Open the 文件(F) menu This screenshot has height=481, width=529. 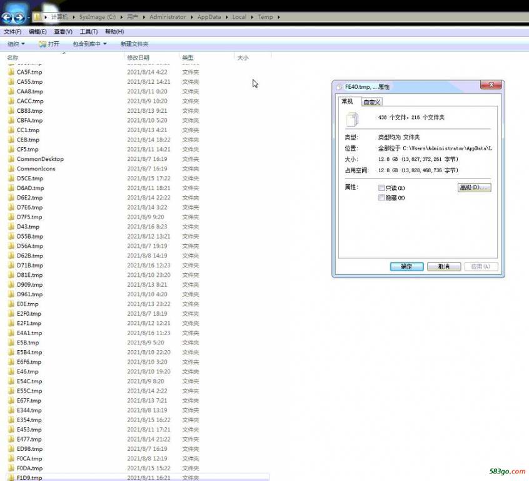[x=13, y=31]
